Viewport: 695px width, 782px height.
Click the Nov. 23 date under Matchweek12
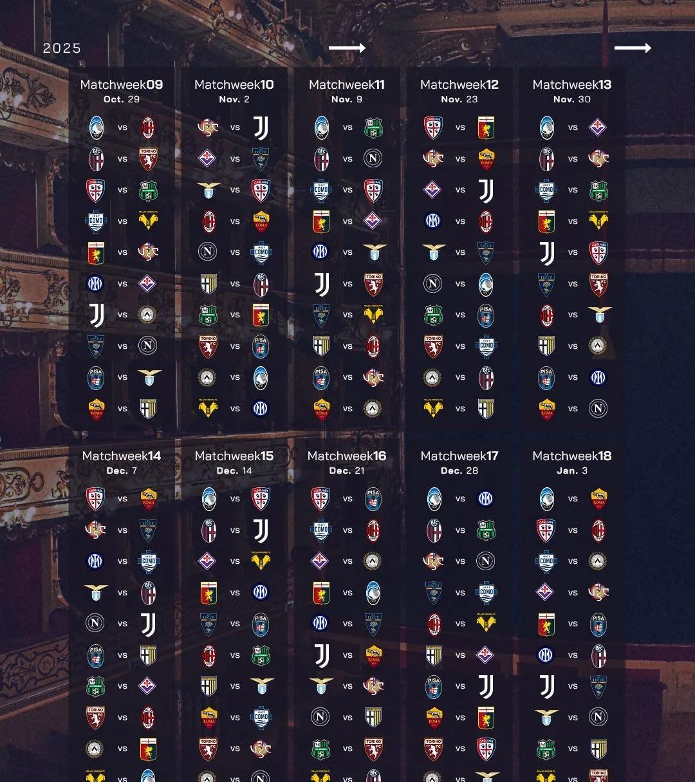[459, 99]
